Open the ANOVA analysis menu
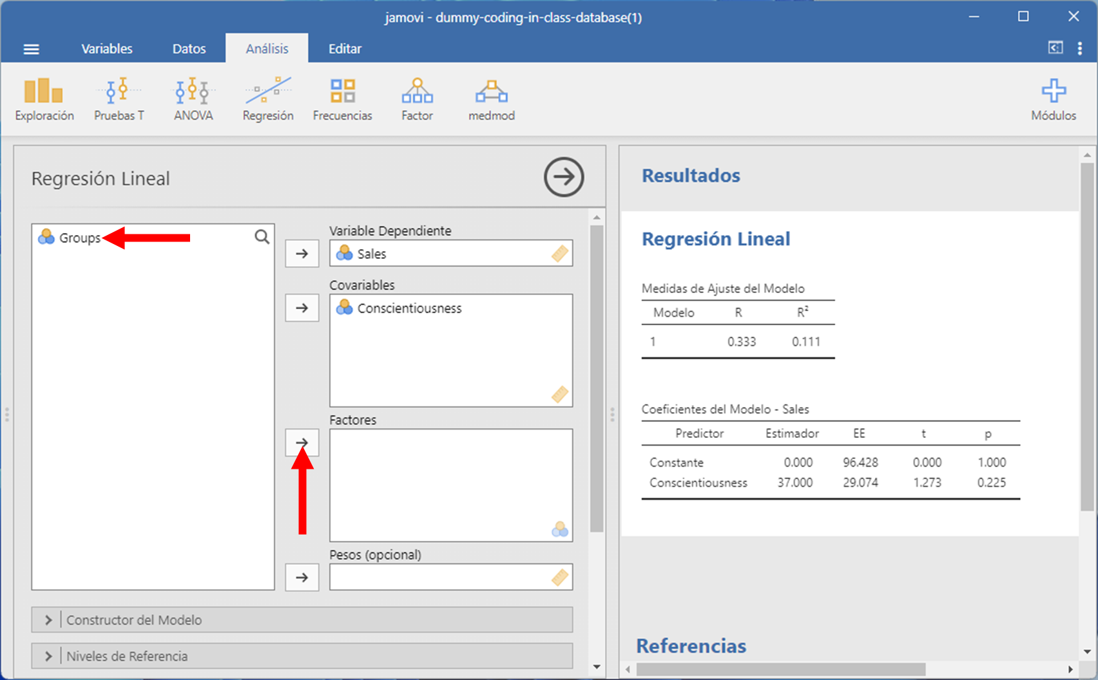1098x680 pixels. pos(193,99)
